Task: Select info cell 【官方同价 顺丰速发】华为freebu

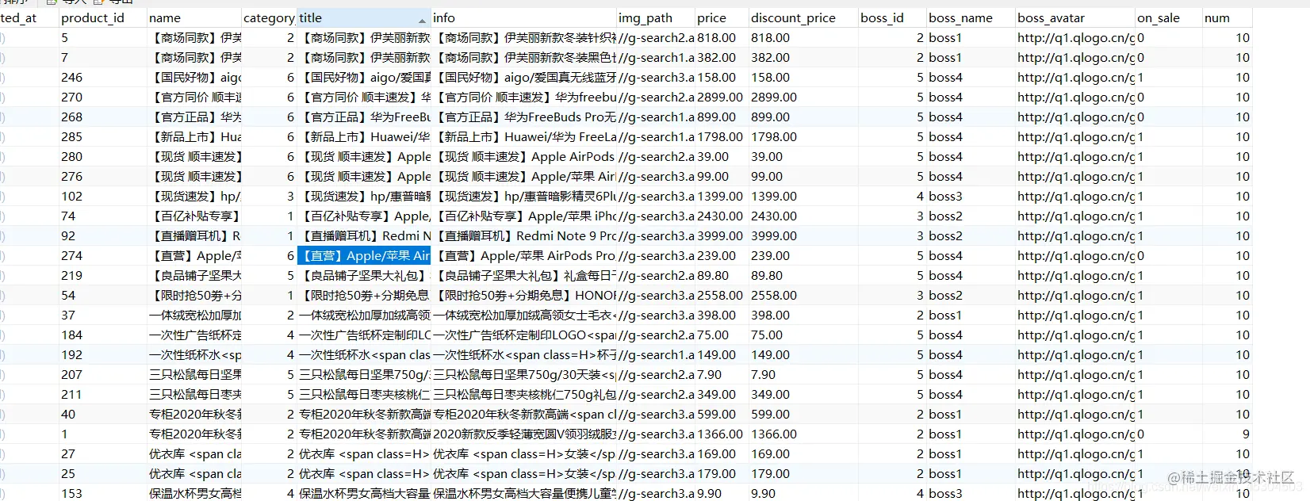Action: [x=523, y=97]
